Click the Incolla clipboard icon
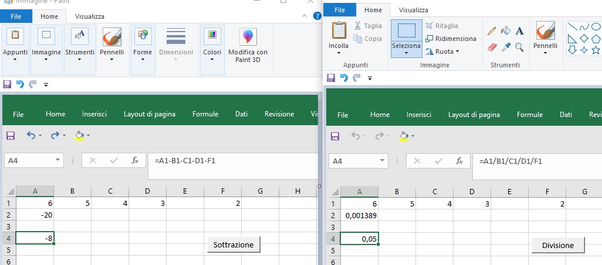The width and height of the screenshot is (602, 265). click(339, 30)
